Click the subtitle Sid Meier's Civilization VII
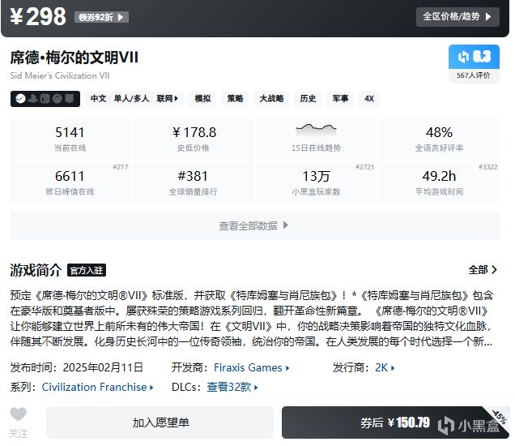515x446 pixels. tap(60, 75)
